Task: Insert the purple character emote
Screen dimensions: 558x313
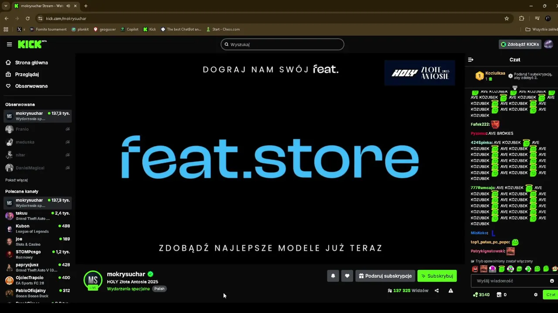Action: click(x=492, y=269)
